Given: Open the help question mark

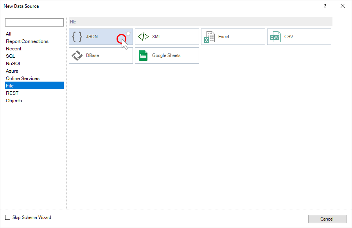Looking at the screenshot, I should pos(325,6).
